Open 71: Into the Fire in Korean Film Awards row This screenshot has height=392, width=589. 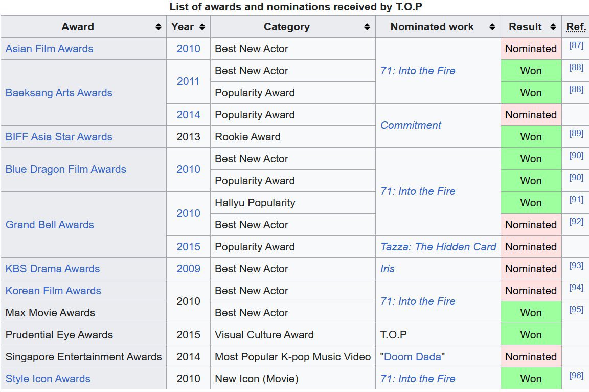(418, 301)
